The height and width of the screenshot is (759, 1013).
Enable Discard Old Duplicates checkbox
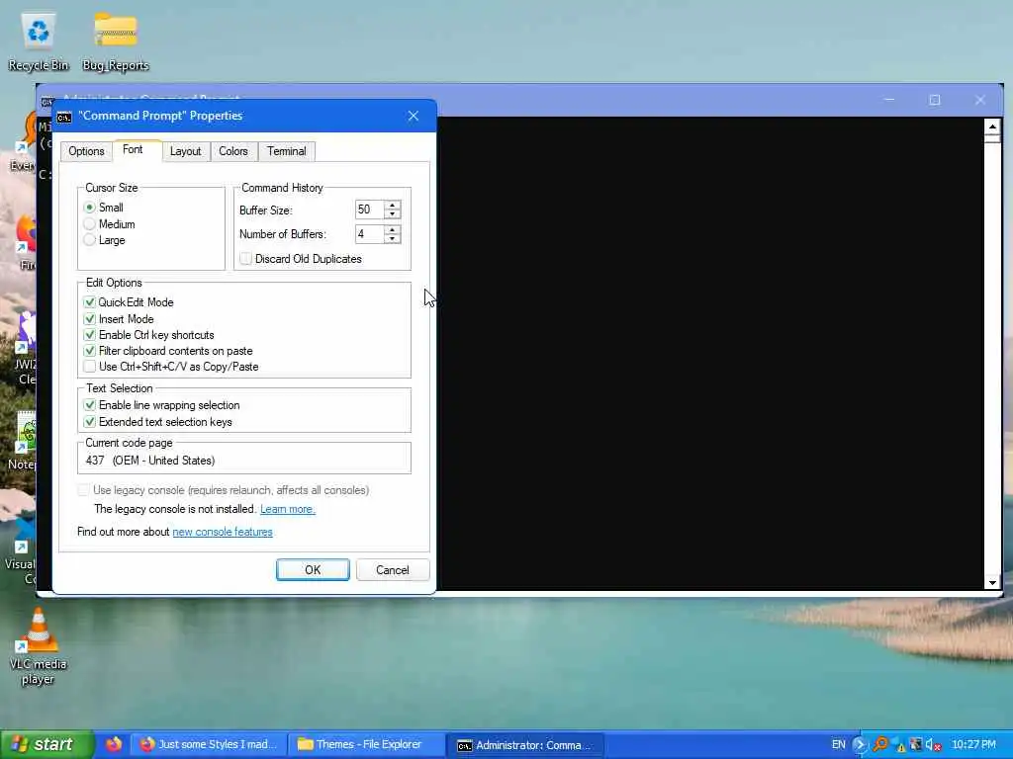tap(246, 259)
